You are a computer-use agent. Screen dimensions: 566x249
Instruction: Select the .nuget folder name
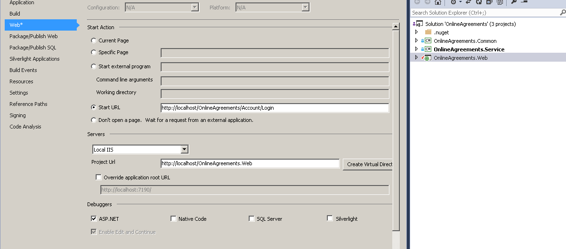pyautogui.click(x=441, y=32)
